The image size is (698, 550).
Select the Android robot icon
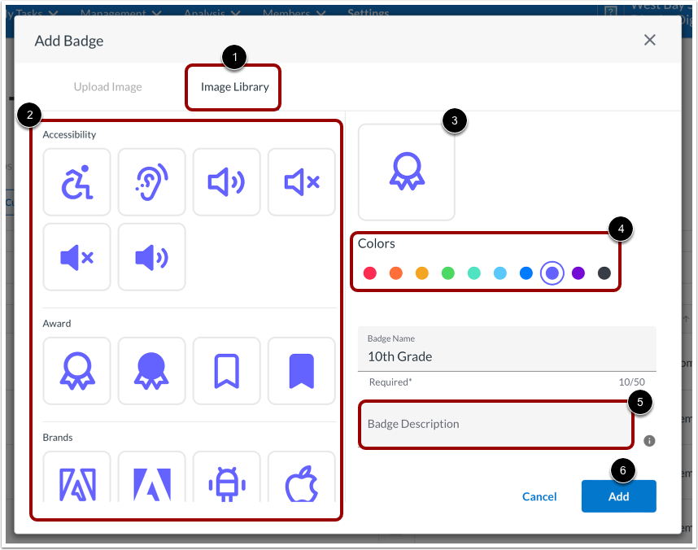(227, 478)
